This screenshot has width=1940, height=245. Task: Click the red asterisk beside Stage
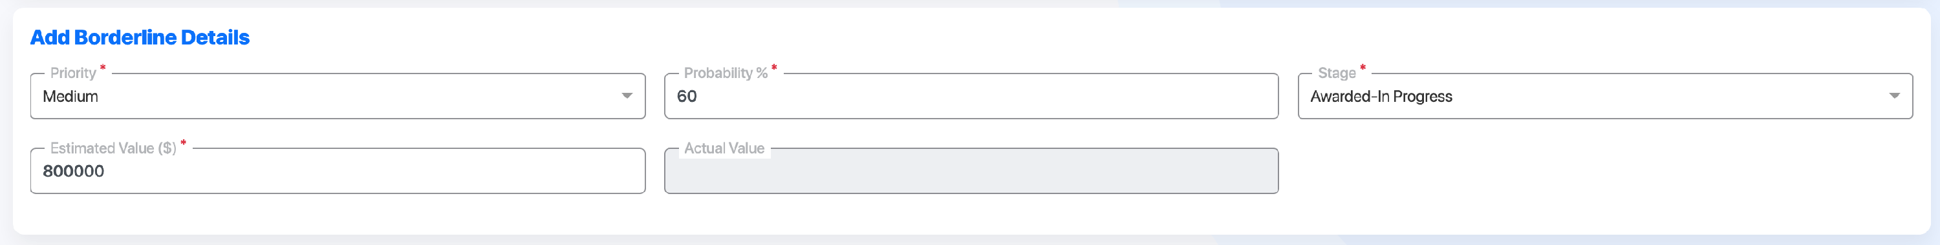1363,68
